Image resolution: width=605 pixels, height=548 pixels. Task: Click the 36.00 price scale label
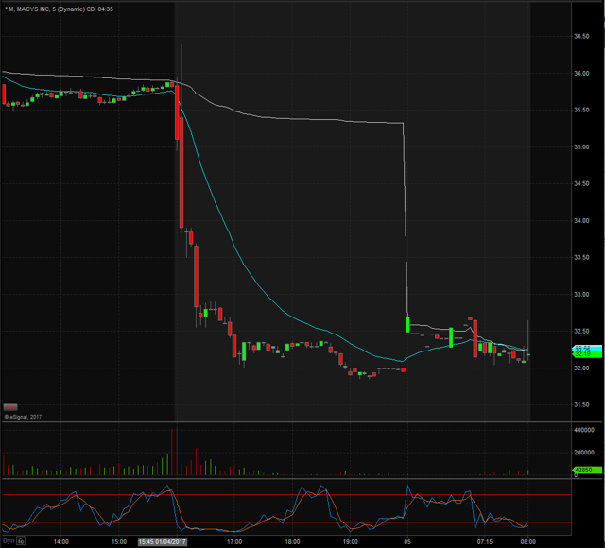click(x=582, y=74)
